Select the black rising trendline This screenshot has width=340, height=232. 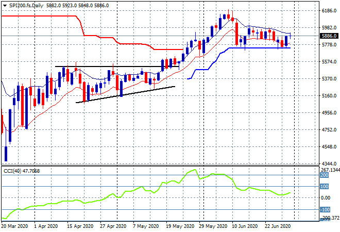[x=125, y=94]
